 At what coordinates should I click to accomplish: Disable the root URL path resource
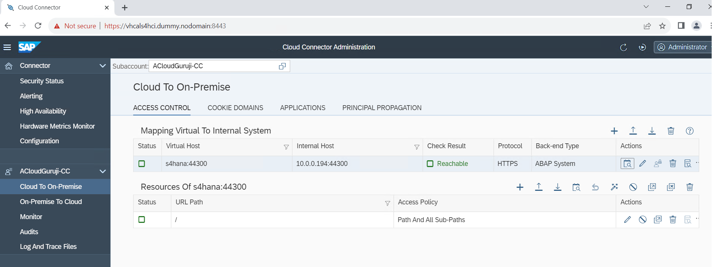coord(643,220)
